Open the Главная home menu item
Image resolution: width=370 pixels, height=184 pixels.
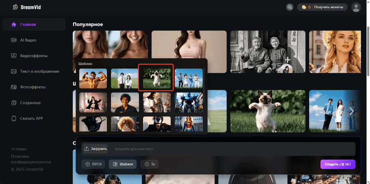[34, 25]
